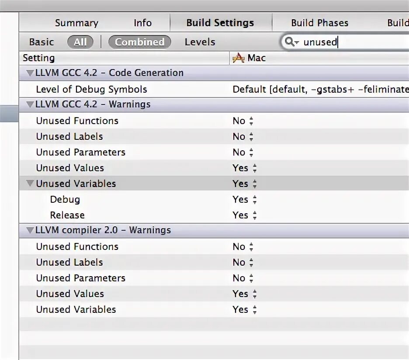Select the Debug configuration row label

65,199
